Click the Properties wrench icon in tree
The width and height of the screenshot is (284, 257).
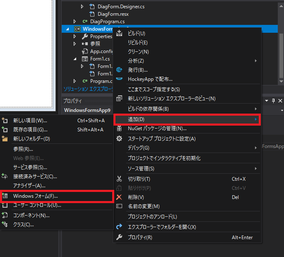[85, 36]
